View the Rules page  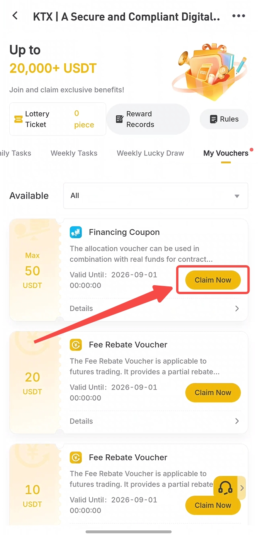click(x=224, y=119)
